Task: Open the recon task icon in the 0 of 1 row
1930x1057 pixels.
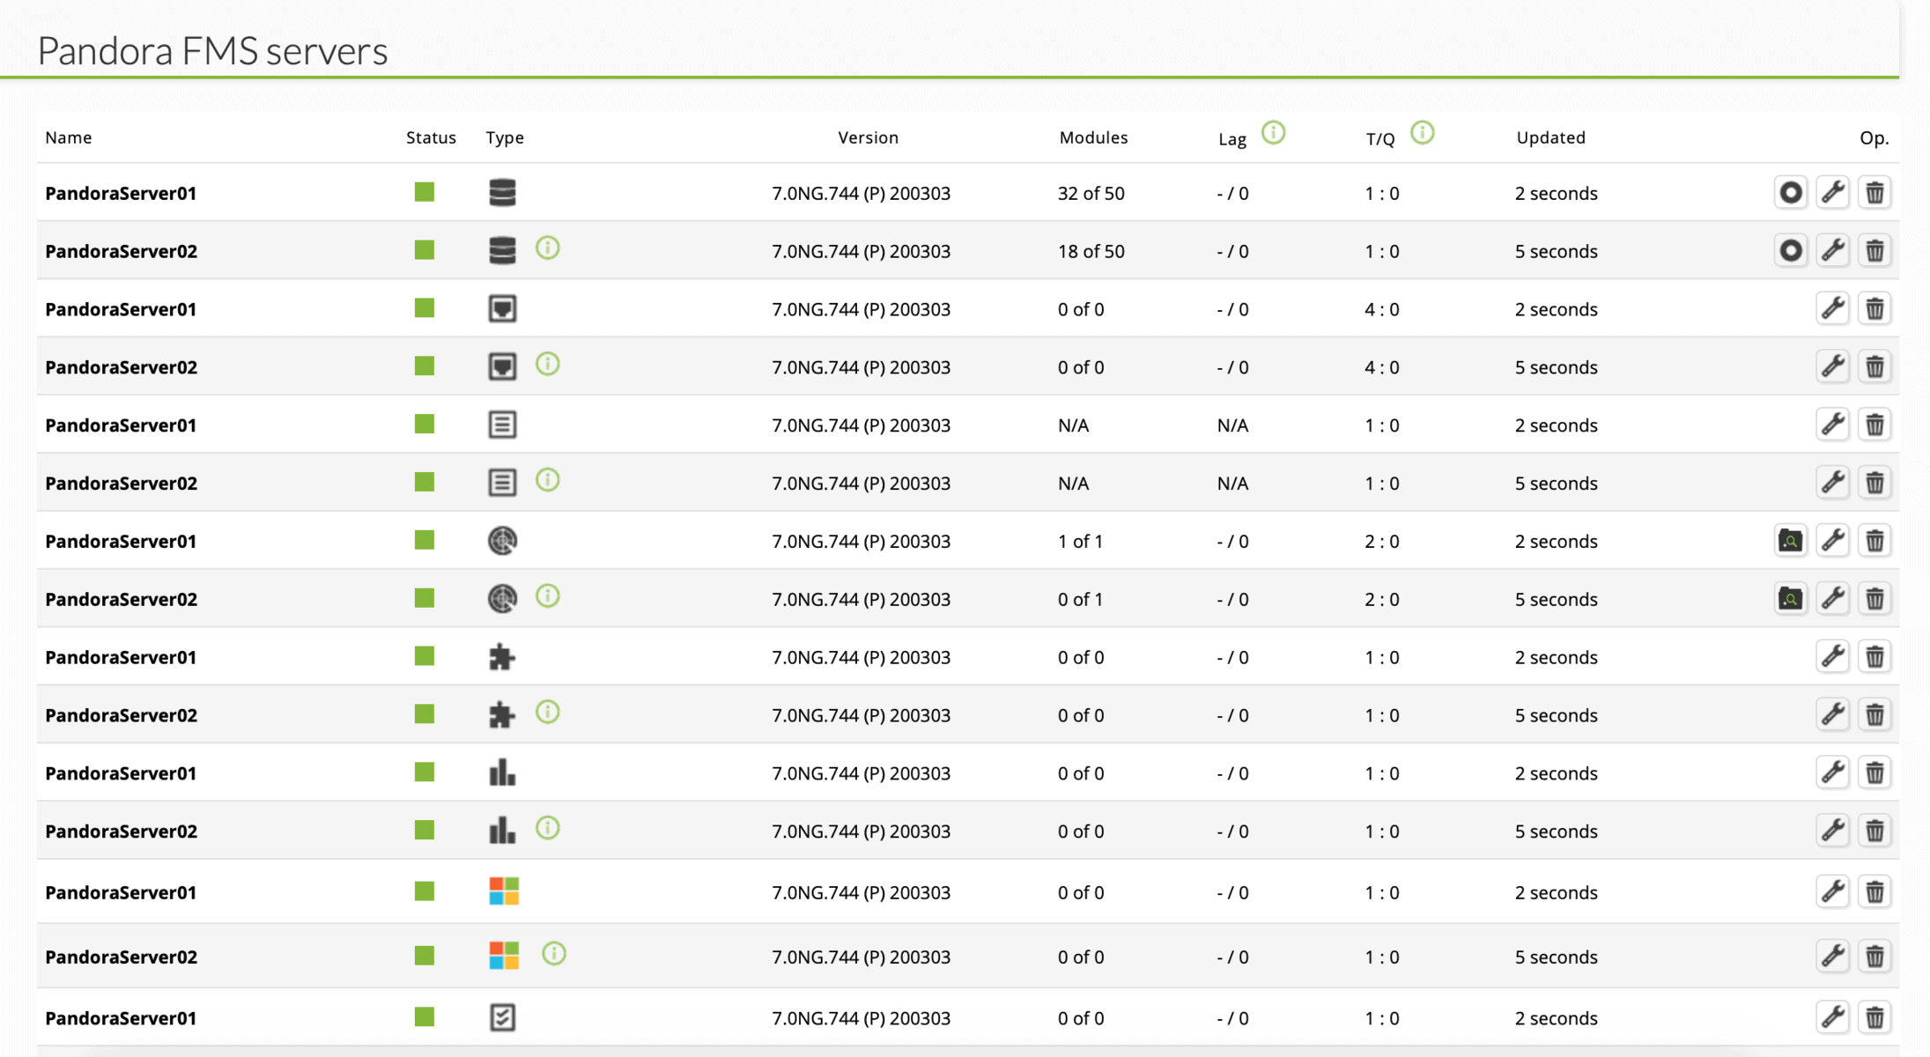Action: (1791, 599)
